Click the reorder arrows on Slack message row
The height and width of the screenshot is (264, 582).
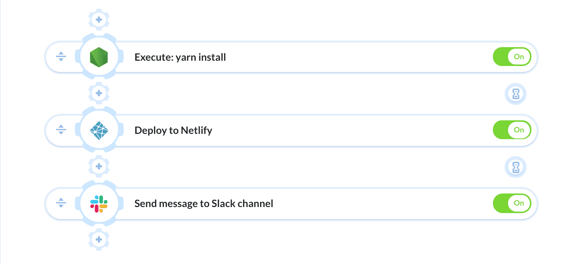[x=61, y=203]
